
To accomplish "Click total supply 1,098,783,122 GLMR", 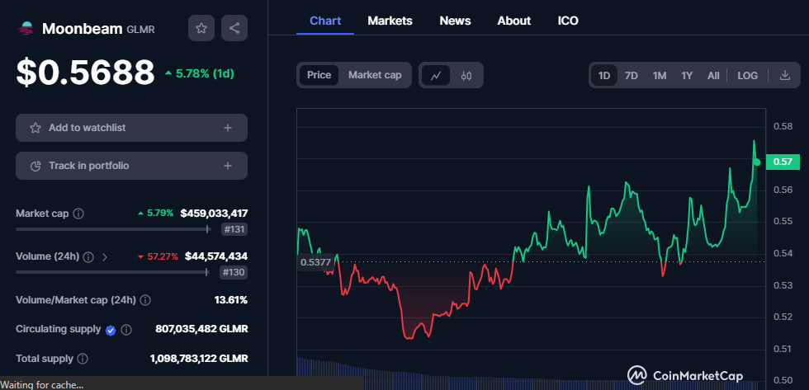I will [x=199, y=358].
